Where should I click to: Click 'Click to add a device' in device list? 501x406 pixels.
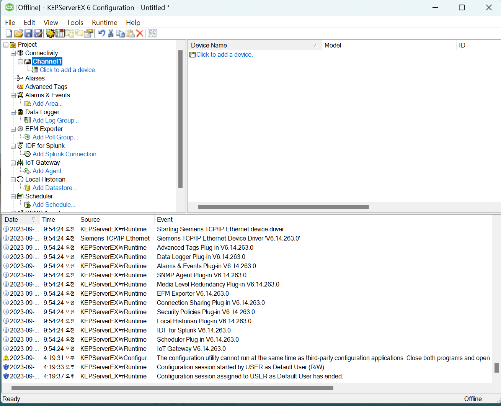coord(224,54)
